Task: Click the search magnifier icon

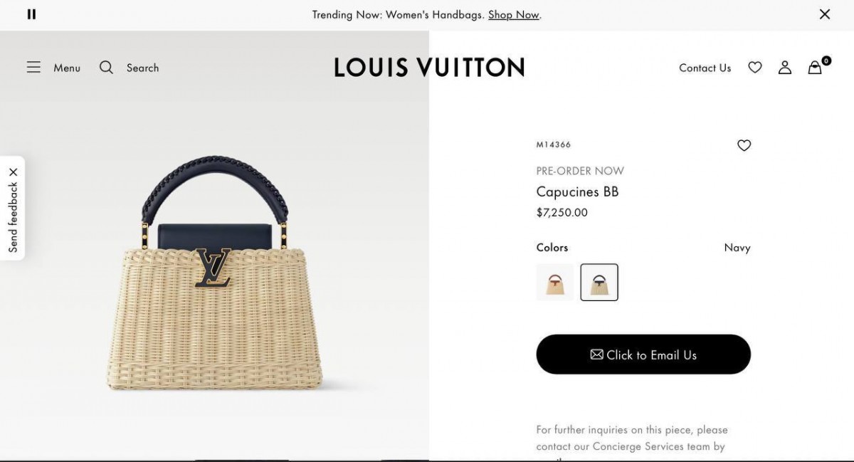Action: pyautogui.click(x=106, y=67)
